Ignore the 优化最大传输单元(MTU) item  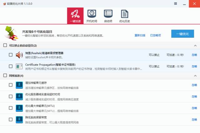pos(194,108)
